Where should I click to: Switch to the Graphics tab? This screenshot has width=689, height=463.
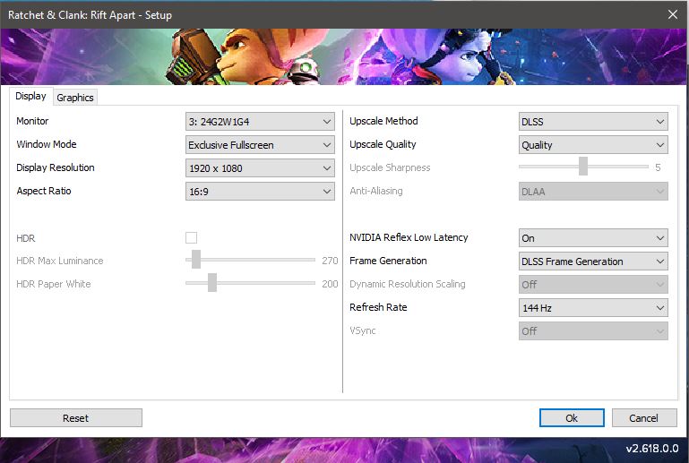point(75,97)
